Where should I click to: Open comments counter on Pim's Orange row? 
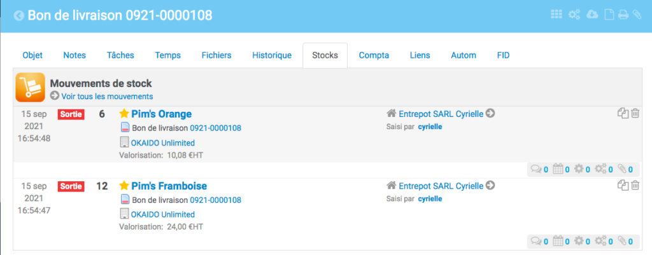click(x=540, y=169)
